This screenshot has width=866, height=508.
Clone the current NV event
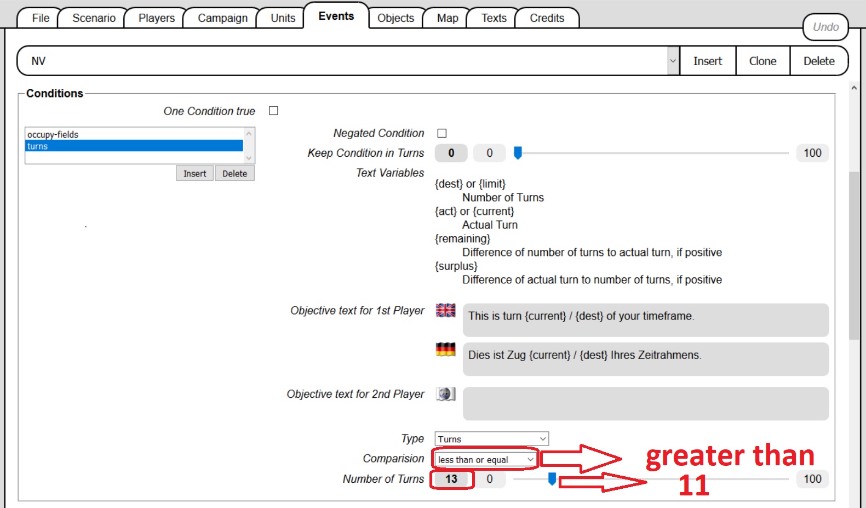[762, 61]
